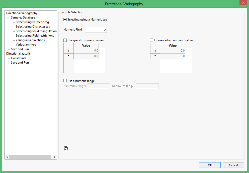This screenshot has width=249, height=173.
Task: Edit the first Value cell showing 0.0
Action: pos(86,51)
